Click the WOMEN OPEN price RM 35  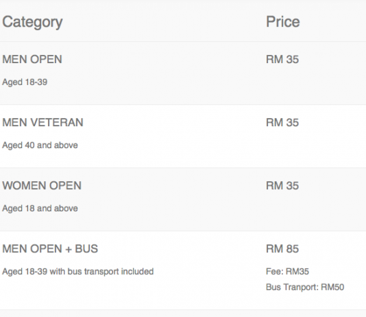tap(282, 185)
